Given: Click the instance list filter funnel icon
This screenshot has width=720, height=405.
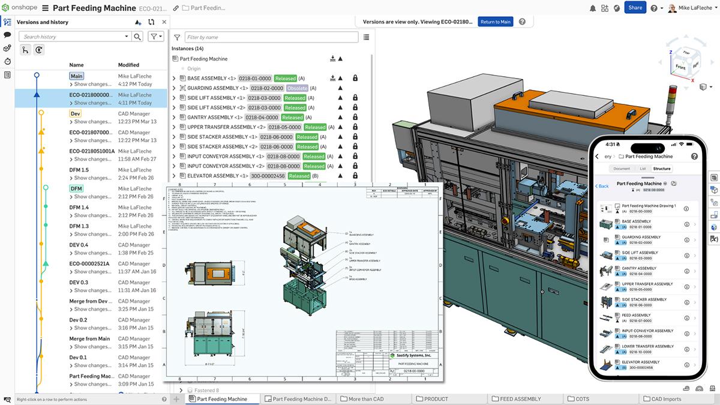Looking at the screenshot, I should [x=177, y=37].
